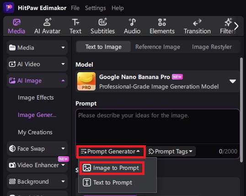The height and width of the screenshot is (196, 246).
Task: Open the Subtitles tool
Action: 102,26
